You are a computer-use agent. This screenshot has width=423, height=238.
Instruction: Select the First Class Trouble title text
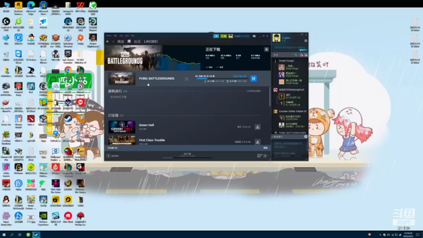152,140
